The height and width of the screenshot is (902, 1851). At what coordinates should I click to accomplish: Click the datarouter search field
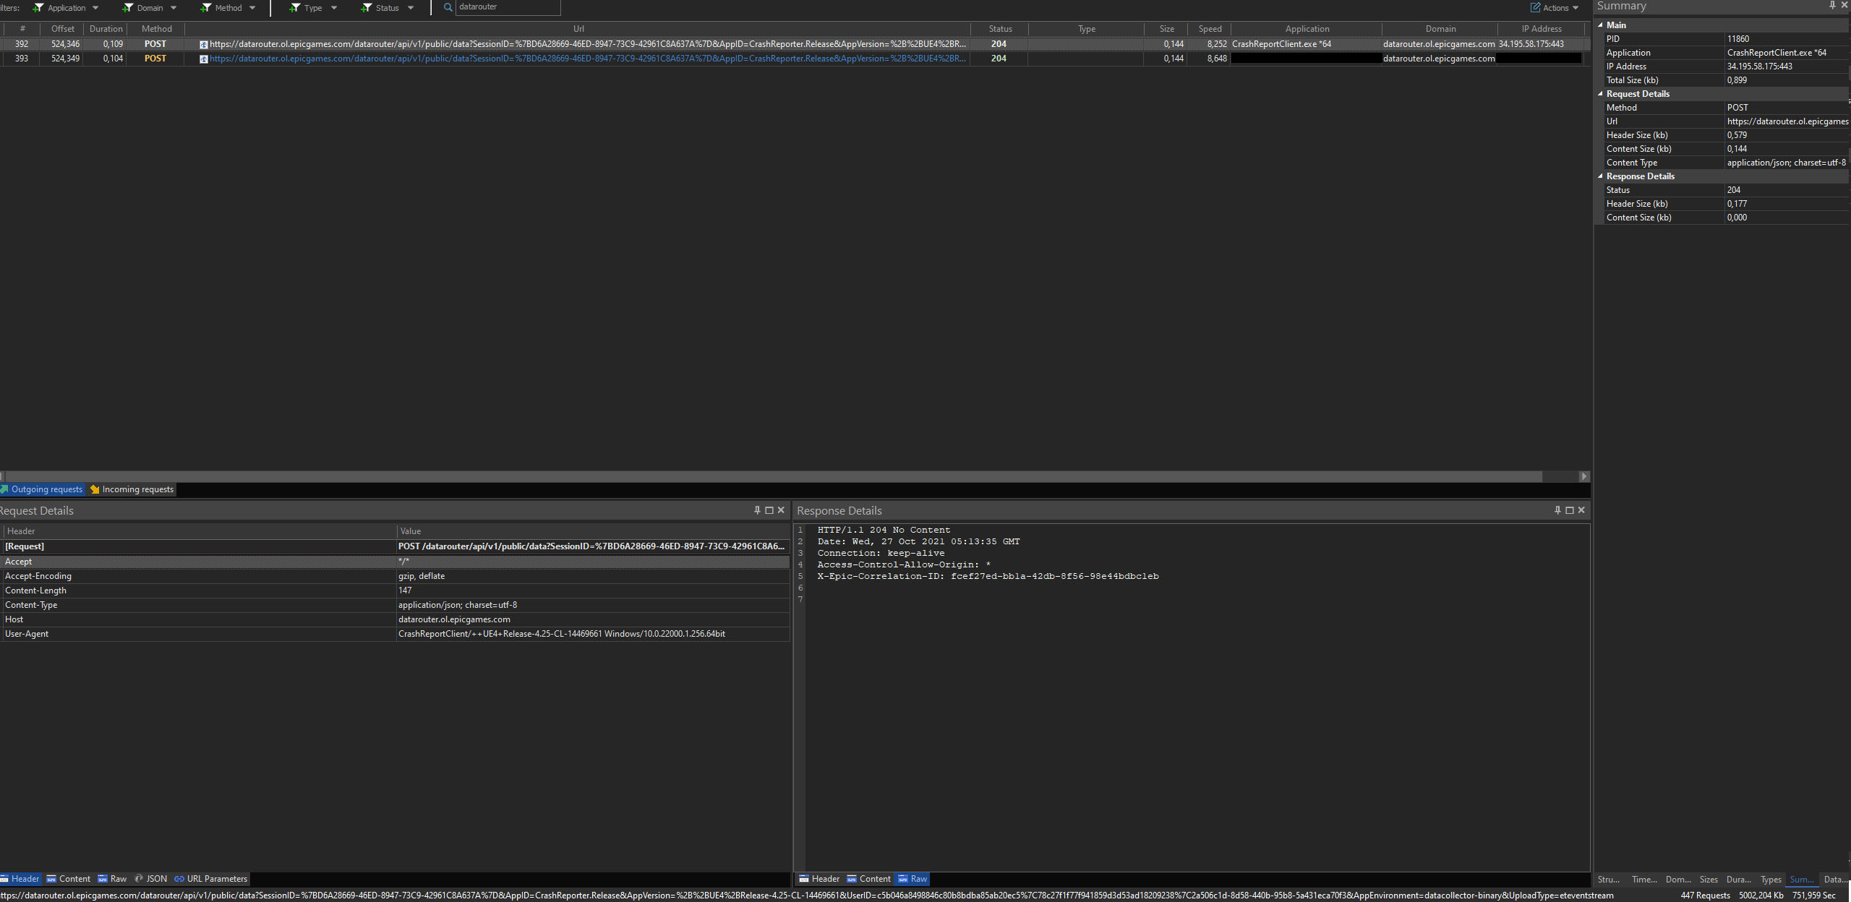(x=507, y=7)
